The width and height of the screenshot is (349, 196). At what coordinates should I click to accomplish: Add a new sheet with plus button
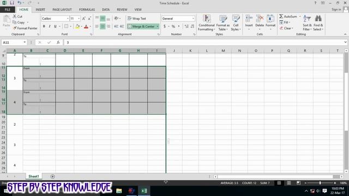(x=52, y=176)
